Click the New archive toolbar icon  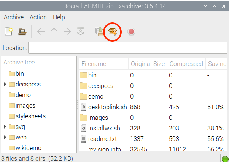(x=9, y=32)
